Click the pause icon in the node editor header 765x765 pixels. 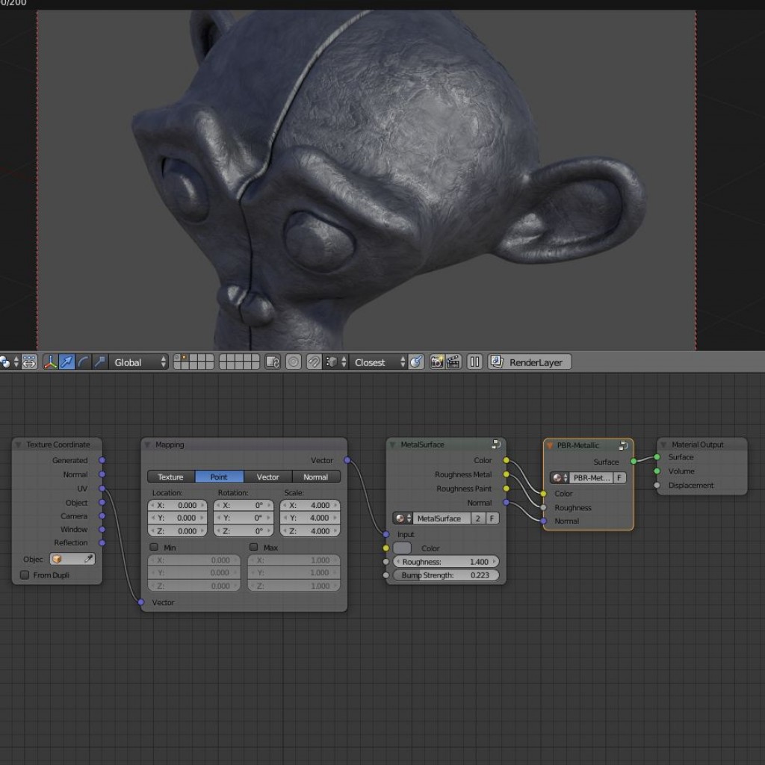pyautogui.click(x=474, y=362)
